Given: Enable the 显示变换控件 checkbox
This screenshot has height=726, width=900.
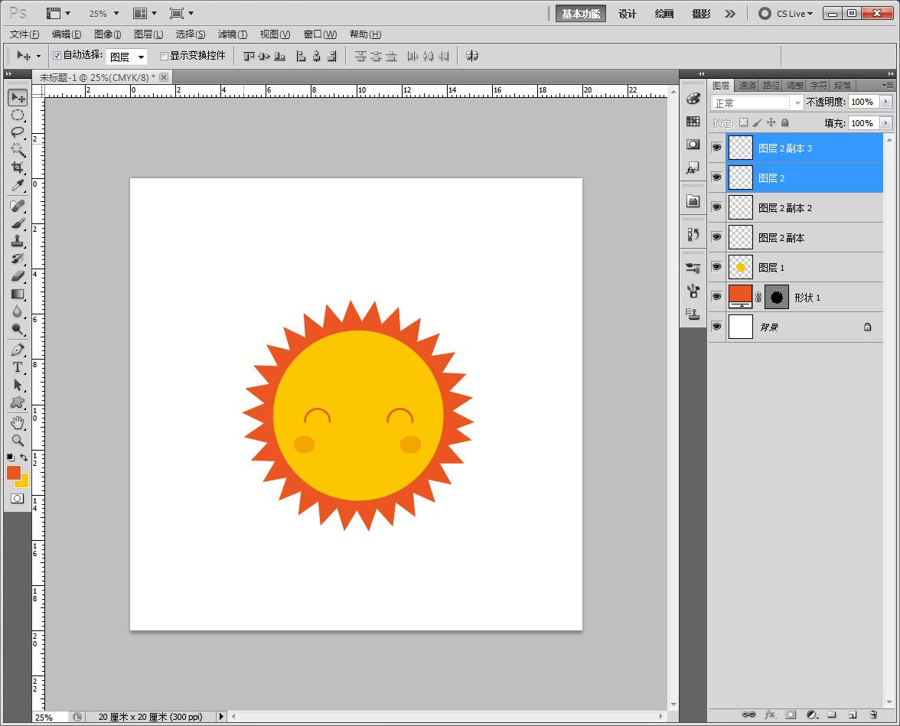Looking at the screenshot, I should tap(164, 56).
